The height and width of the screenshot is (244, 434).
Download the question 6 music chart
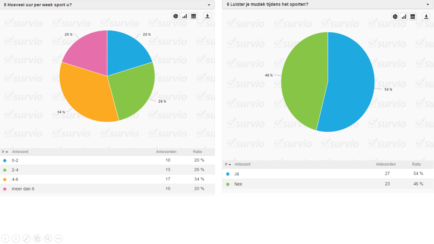[426, 17]
